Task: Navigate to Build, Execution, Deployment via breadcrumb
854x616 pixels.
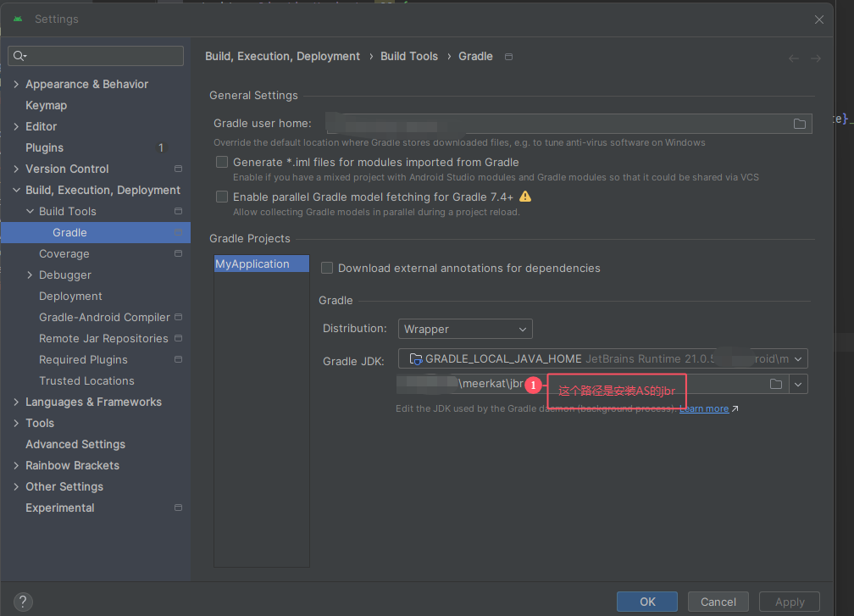Action: click(283, 56)
